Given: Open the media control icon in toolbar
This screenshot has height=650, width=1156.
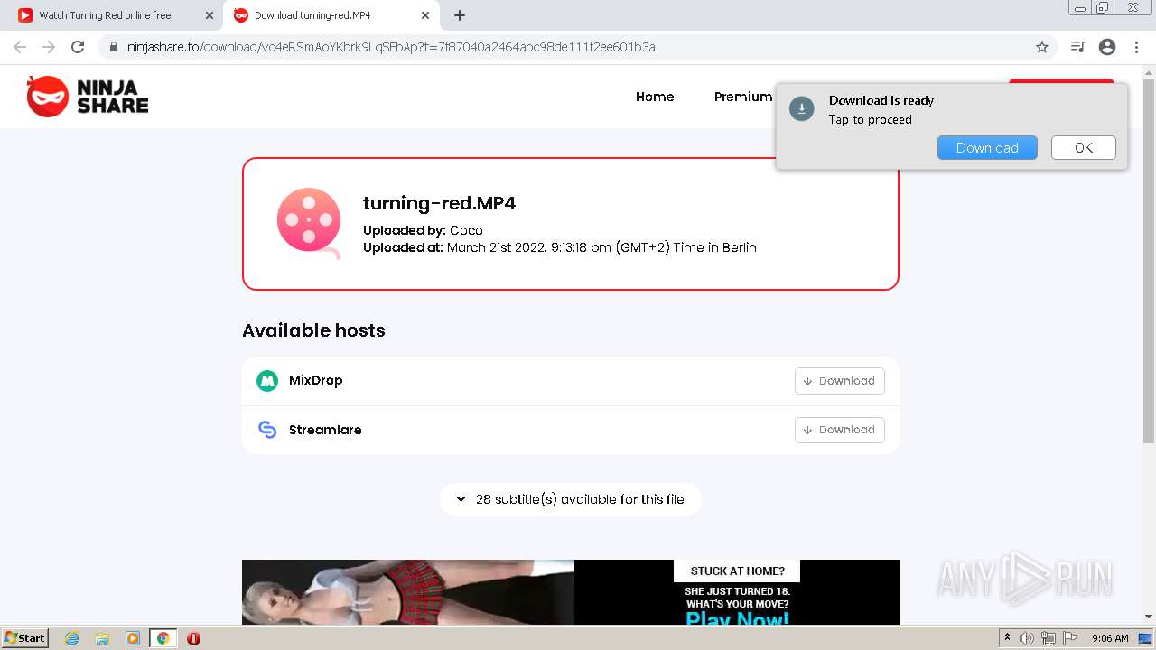Looking at the screenshot, I should [x=1077, y=47].
